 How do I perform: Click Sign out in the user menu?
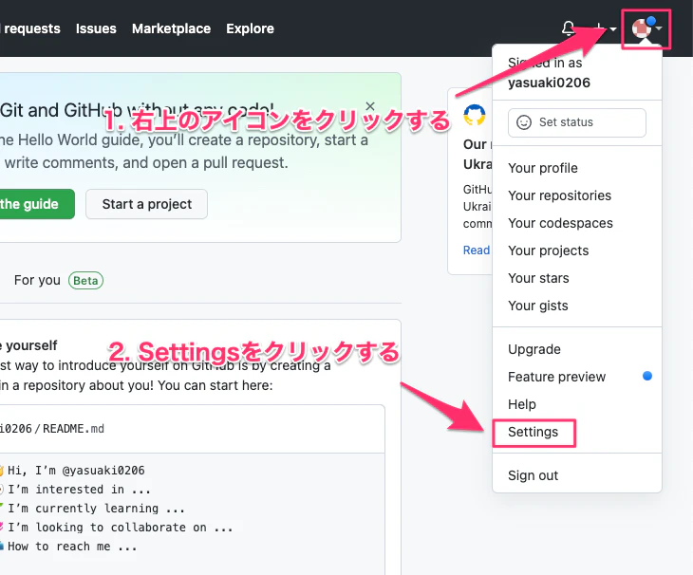533,475
